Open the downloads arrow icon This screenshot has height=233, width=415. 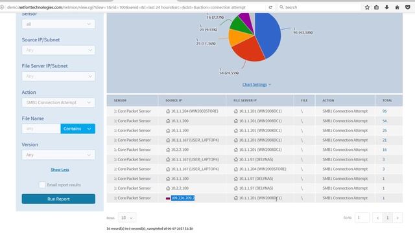click(x=386, y=7)
